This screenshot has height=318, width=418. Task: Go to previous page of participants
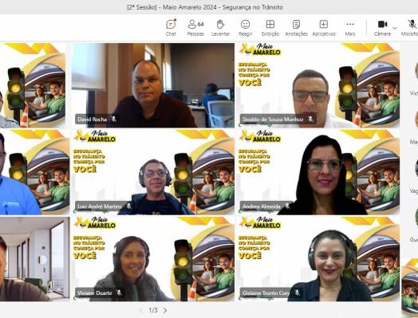pyautogui.click(x=141, y=310)
